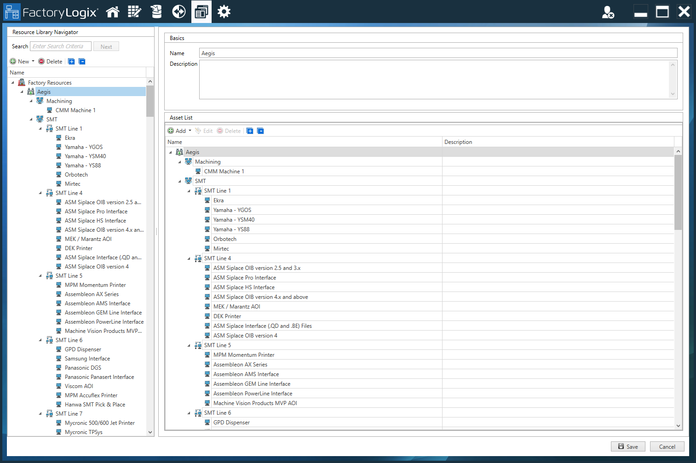
Task: Click the Asset List vertical scrollbar thumb
Action: [678, 192]
